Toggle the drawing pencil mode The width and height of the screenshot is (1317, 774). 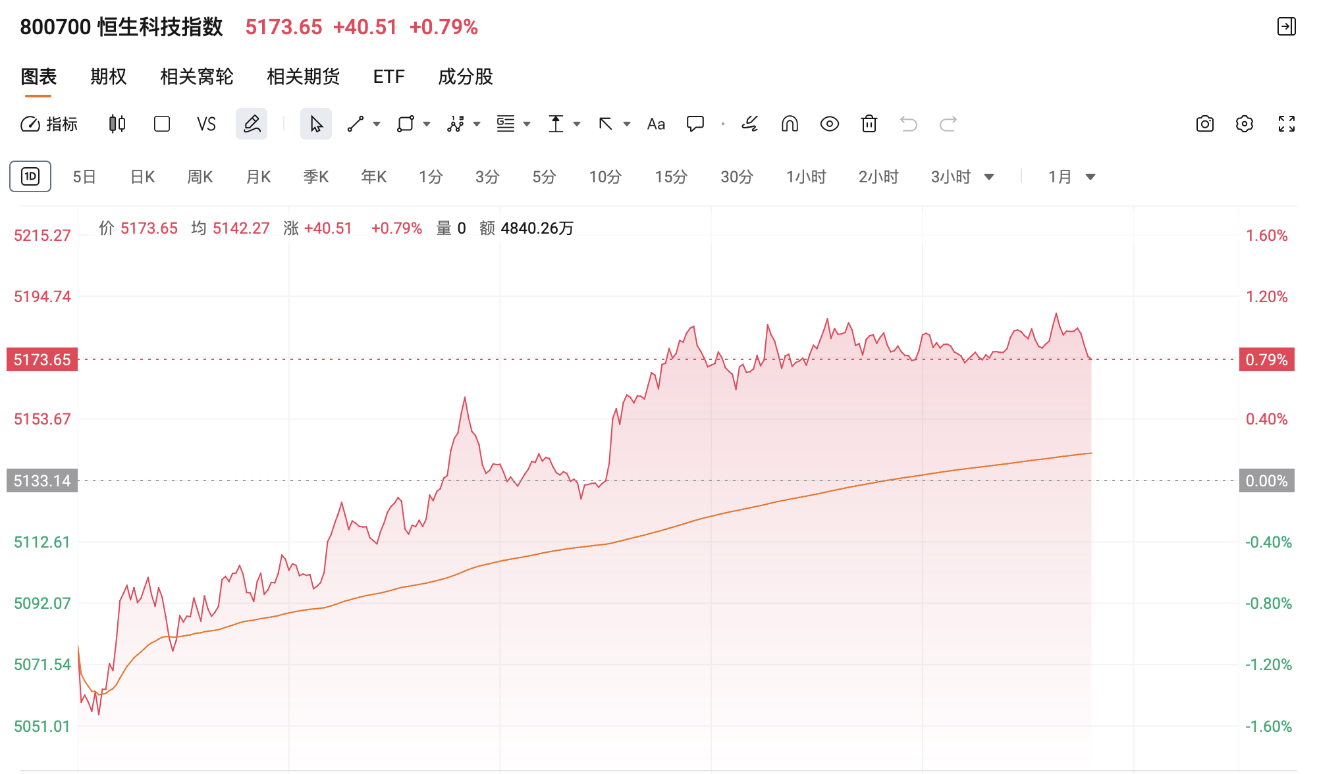[x=252, y=124]
